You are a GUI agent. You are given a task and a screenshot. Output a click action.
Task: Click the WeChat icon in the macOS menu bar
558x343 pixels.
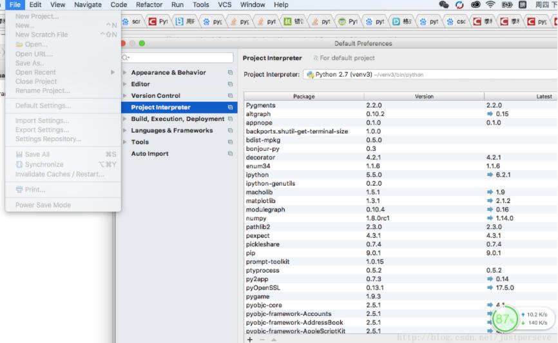443,5
